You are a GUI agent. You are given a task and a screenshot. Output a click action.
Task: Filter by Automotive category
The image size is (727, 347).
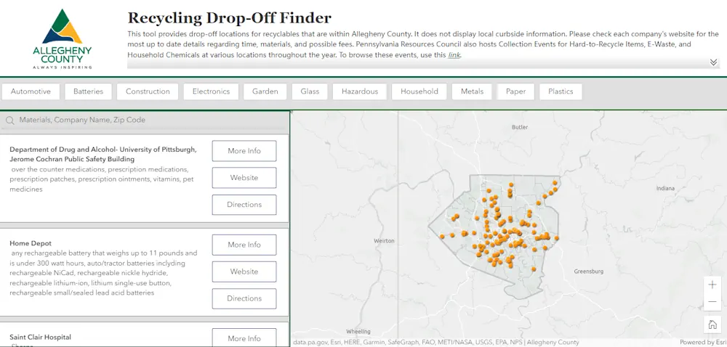31,91
